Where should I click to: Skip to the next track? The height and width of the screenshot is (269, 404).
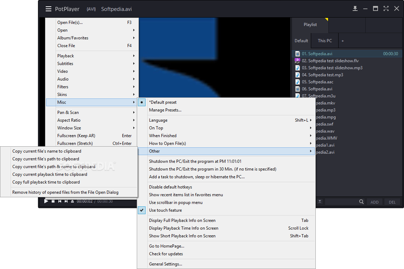click(66, 201)
